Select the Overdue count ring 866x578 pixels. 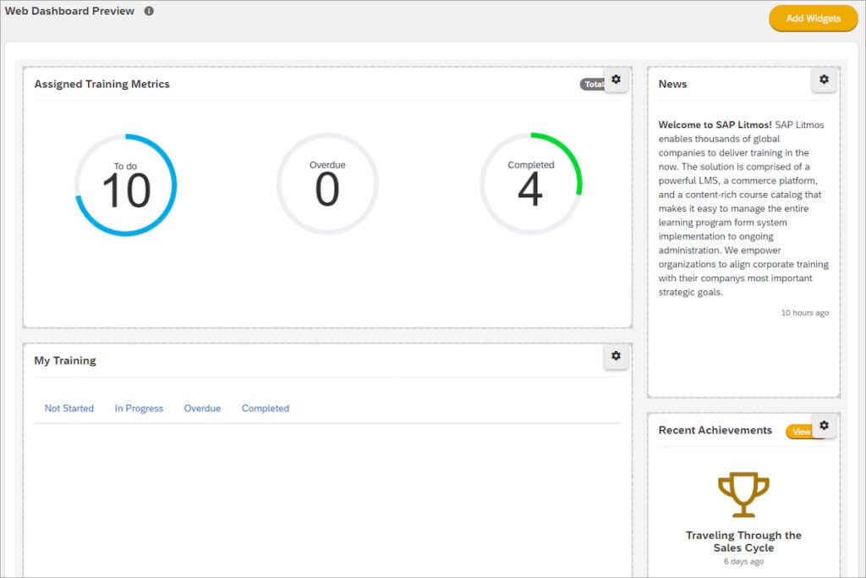click(327, 184)
